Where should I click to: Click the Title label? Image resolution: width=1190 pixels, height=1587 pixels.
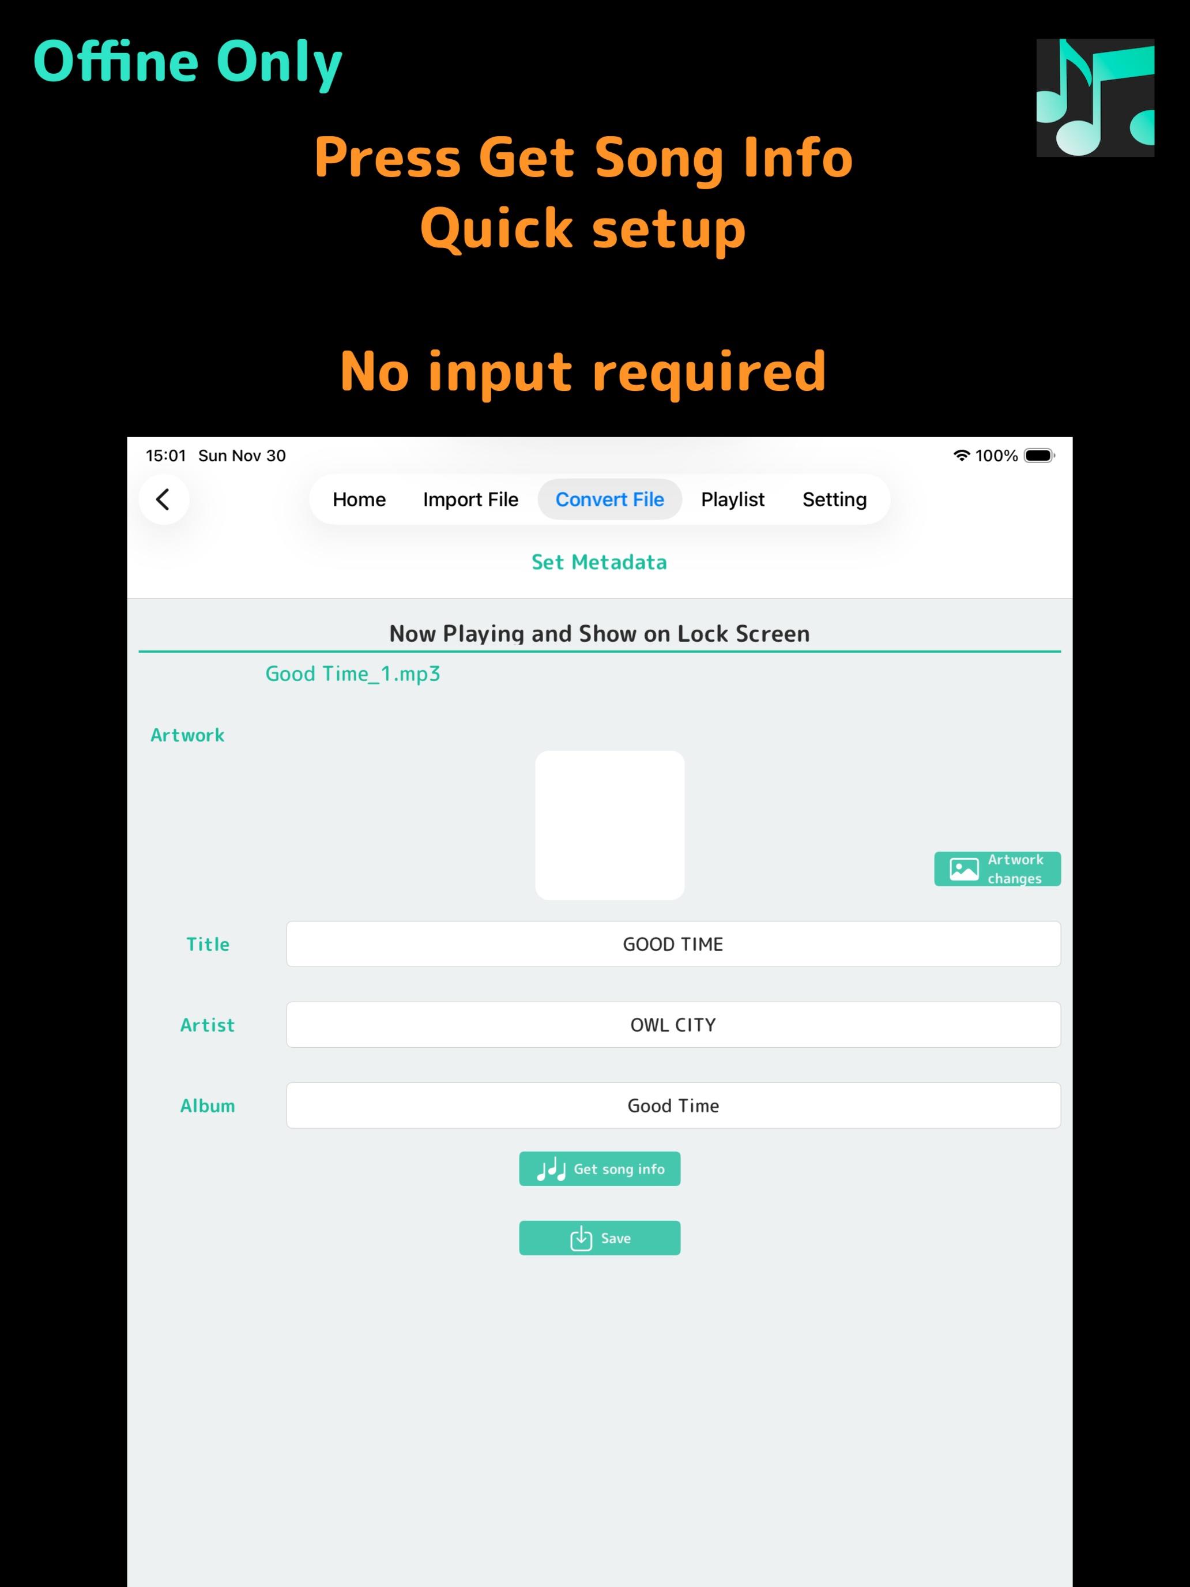208,944
